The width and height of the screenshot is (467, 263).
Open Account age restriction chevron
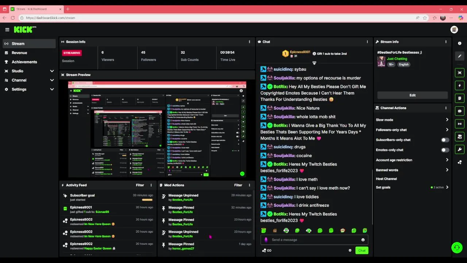(x=447, y=160)
